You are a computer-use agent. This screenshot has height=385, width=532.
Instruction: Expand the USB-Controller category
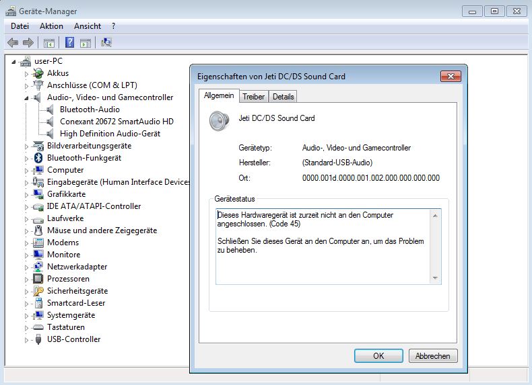28,339
